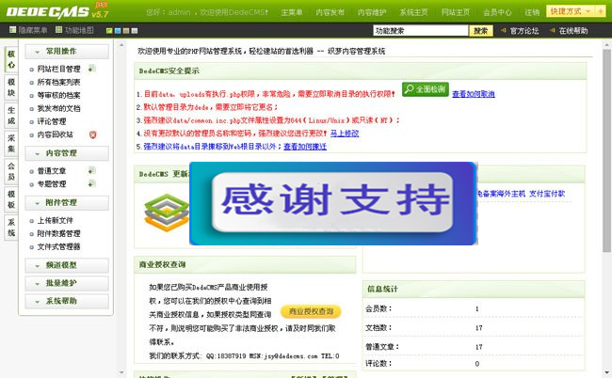This screenshot has width=612, height=378.
Task: Open 普通文章 menu item
Action: 52,171
